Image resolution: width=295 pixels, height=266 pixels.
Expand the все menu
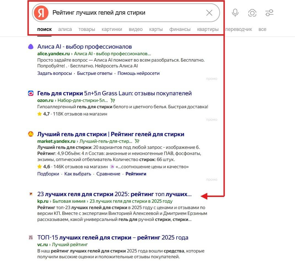[262, 29]
